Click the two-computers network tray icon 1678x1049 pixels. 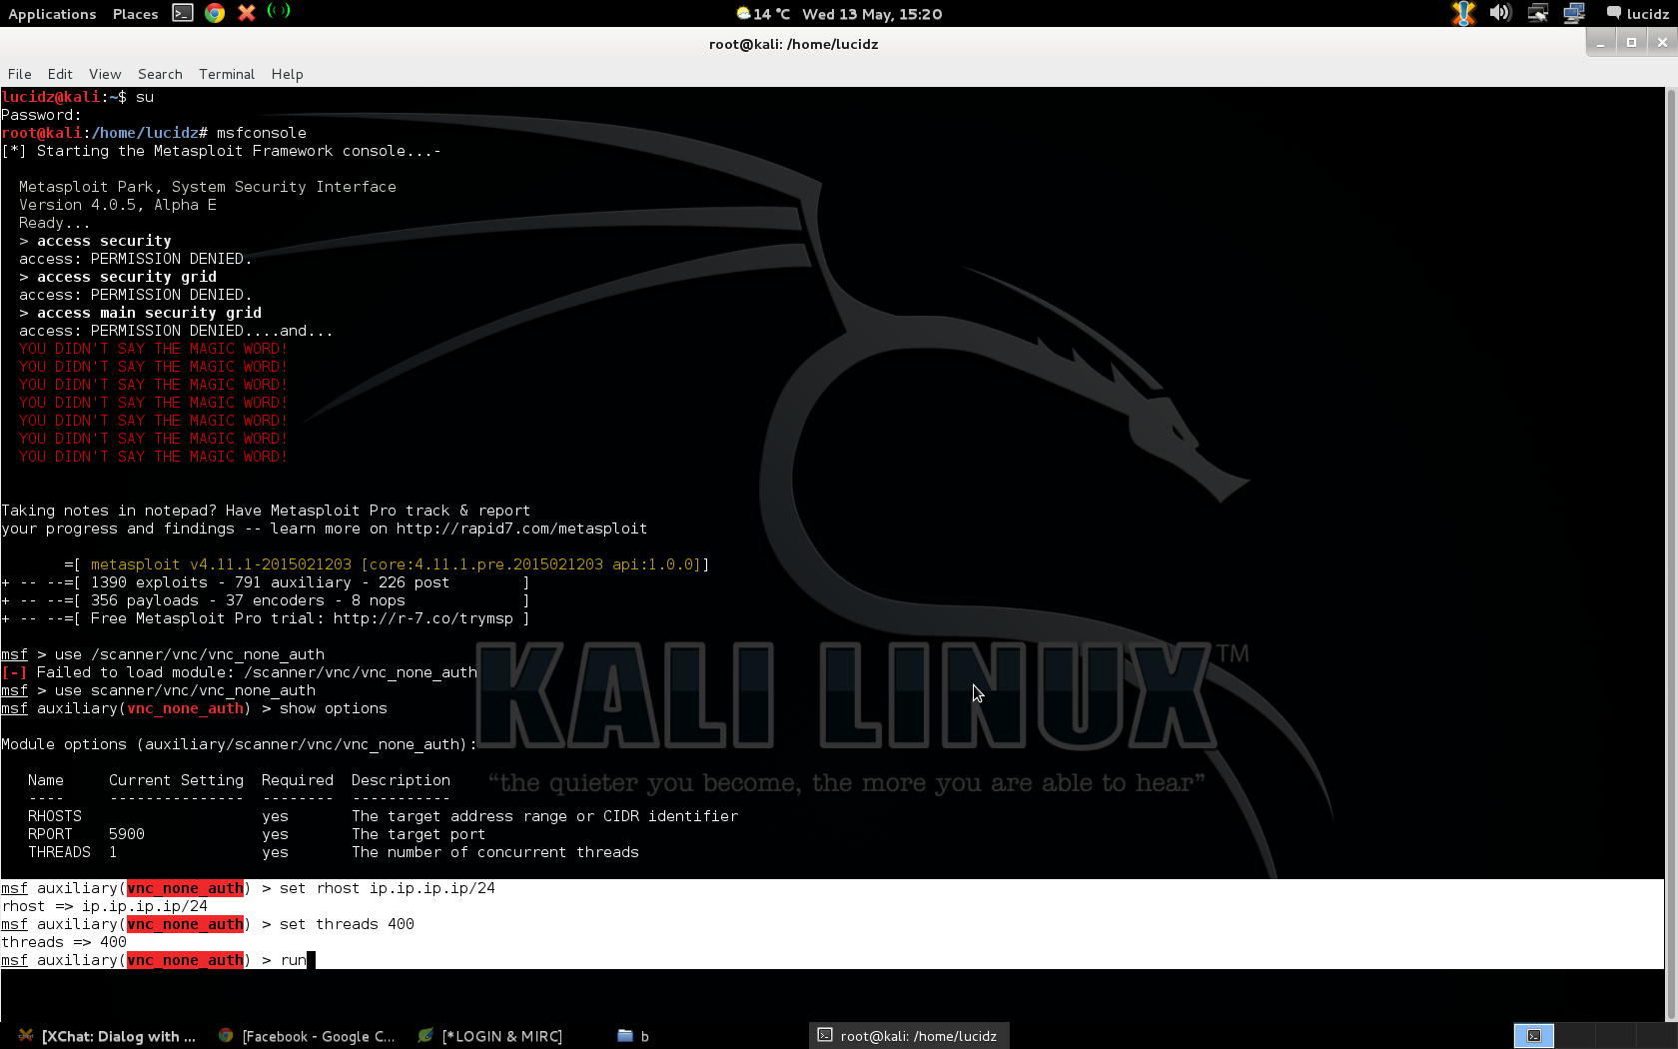click(x=1574, y=13)
